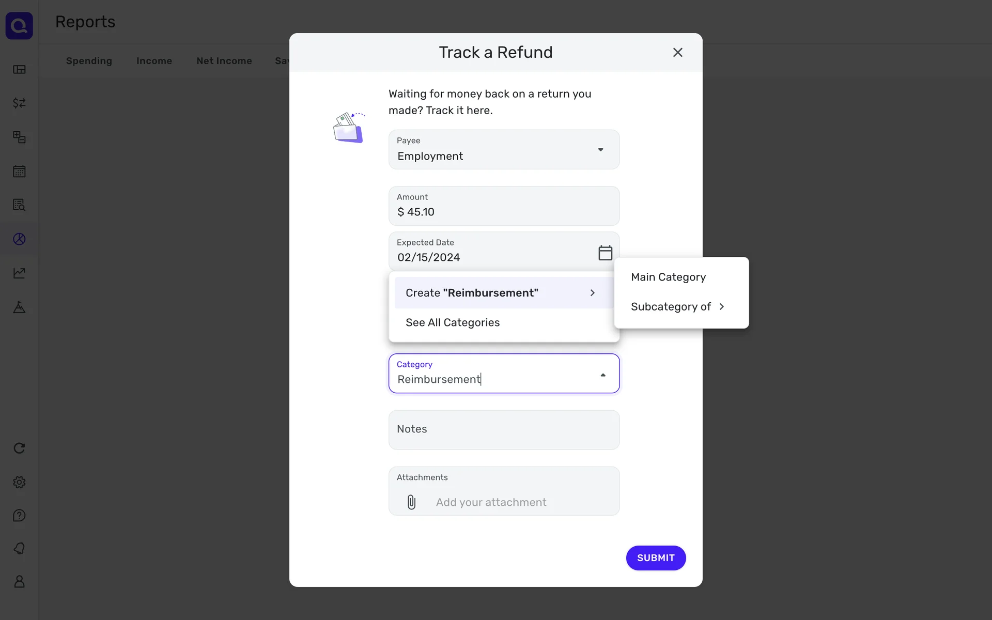992x620 pixels.
Task: Collapse the Category dropdown arrow
Action: tap(602, 375)
